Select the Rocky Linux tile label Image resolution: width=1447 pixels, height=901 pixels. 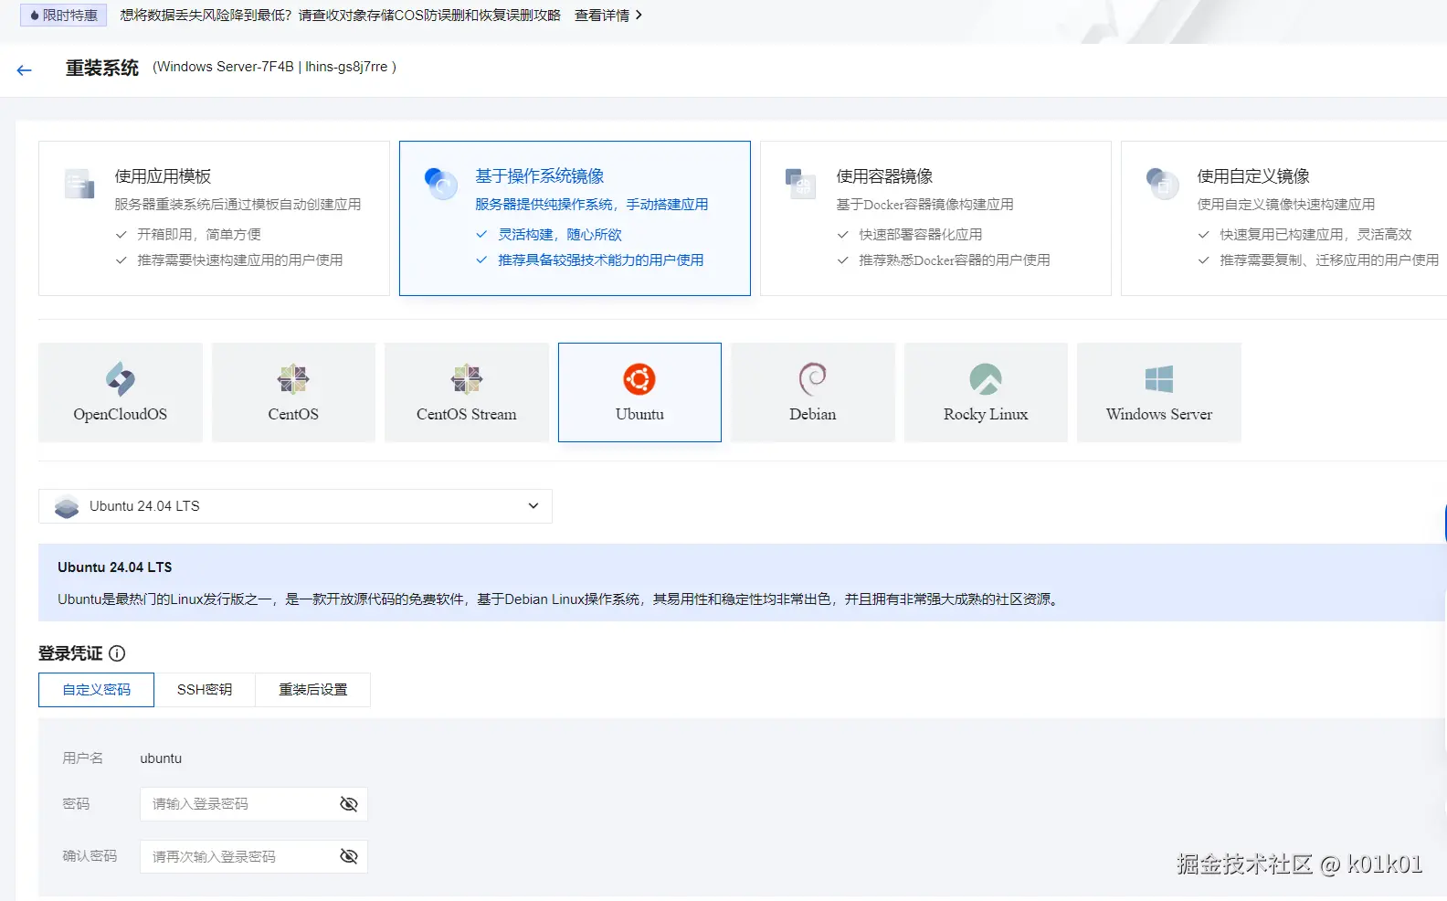[x=986, y=414]
